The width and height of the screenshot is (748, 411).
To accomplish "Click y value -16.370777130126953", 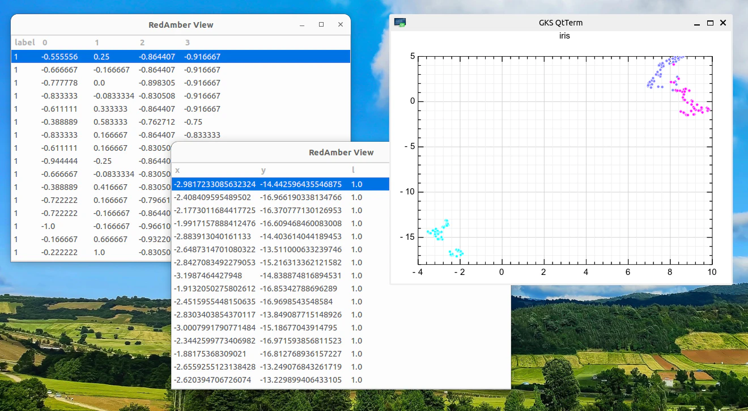I will (x=301, y=210).
